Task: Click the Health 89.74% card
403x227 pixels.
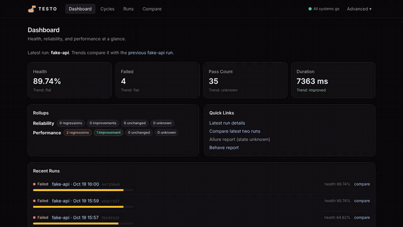Action: (x=70, y=80)
